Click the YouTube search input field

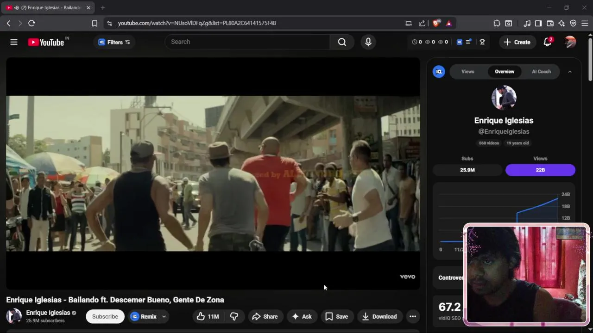tap(247, 42)
